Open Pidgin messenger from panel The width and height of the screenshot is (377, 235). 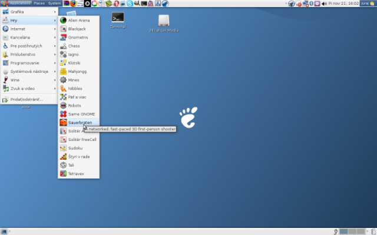pyautogui.click(x=151, y=4)
